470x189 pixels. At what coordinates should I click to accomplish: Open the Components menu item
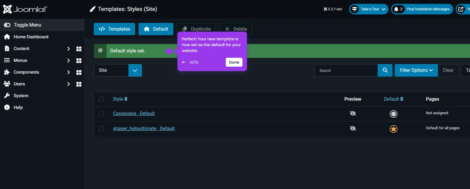tap(26, 72)
